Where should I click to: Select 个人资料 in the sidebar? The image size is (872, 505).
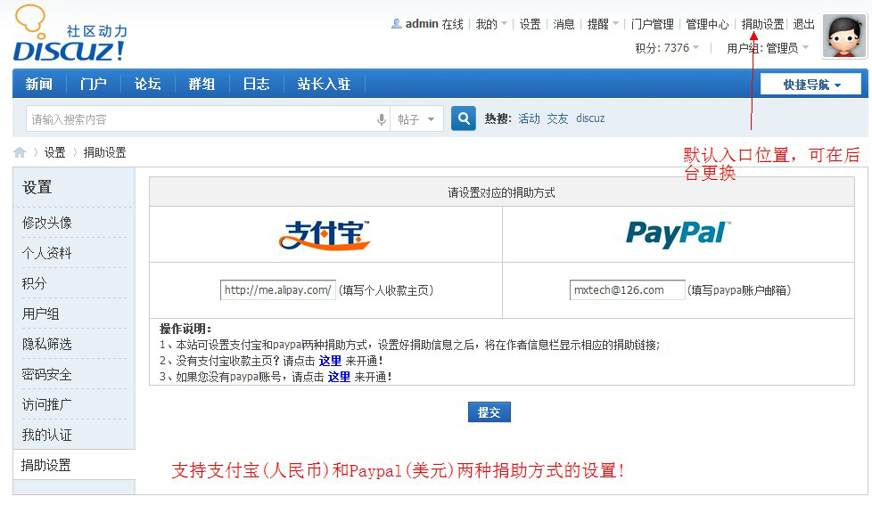(46, 253)
